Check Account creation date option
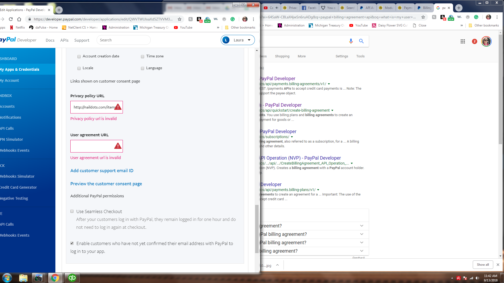Screen dimensions: 504x283 click(x=79, y=57)
